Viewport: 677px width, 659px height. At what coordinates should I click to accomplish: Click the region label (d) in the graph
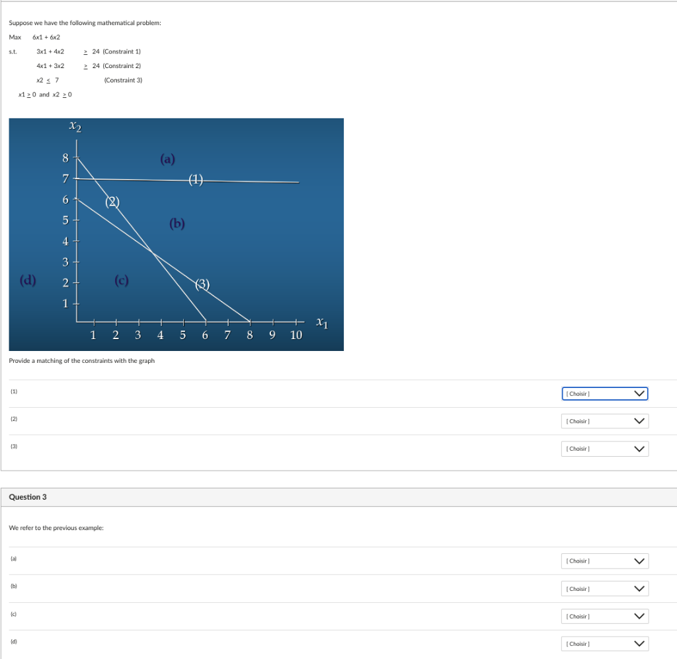pos(28,280)
